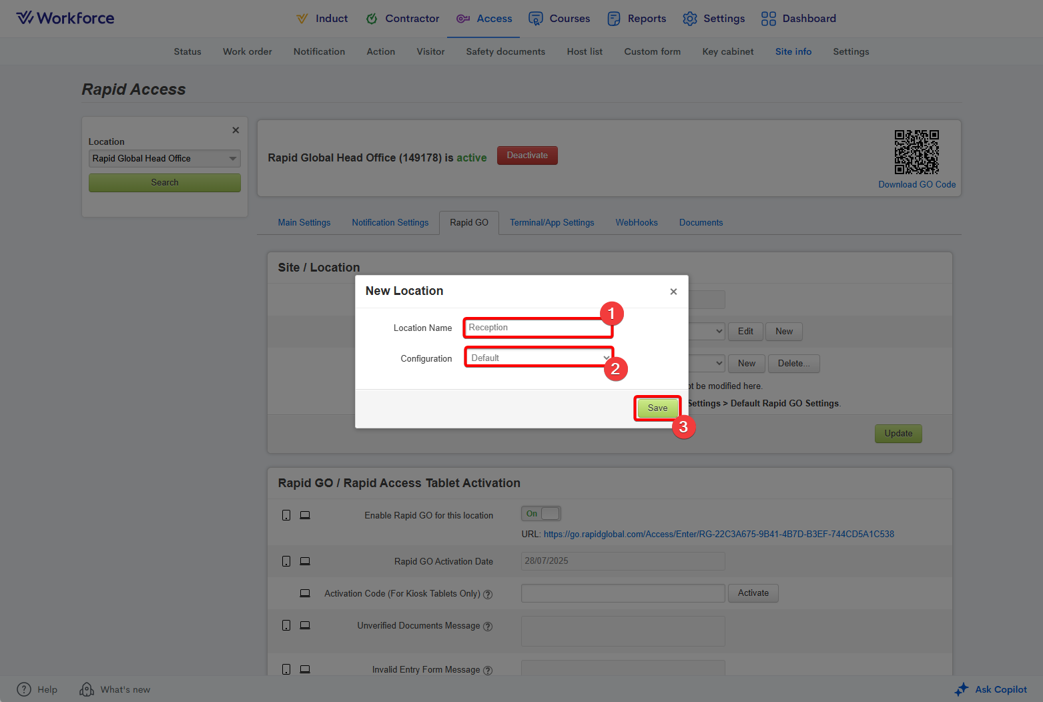Expand the Configuration dropdown in dialog

539,358
